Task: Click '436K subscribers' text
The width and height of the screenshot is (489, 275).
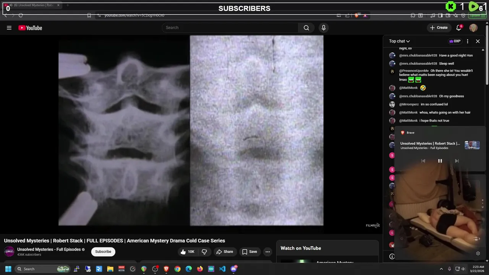Action: click(x=29, y=255)
